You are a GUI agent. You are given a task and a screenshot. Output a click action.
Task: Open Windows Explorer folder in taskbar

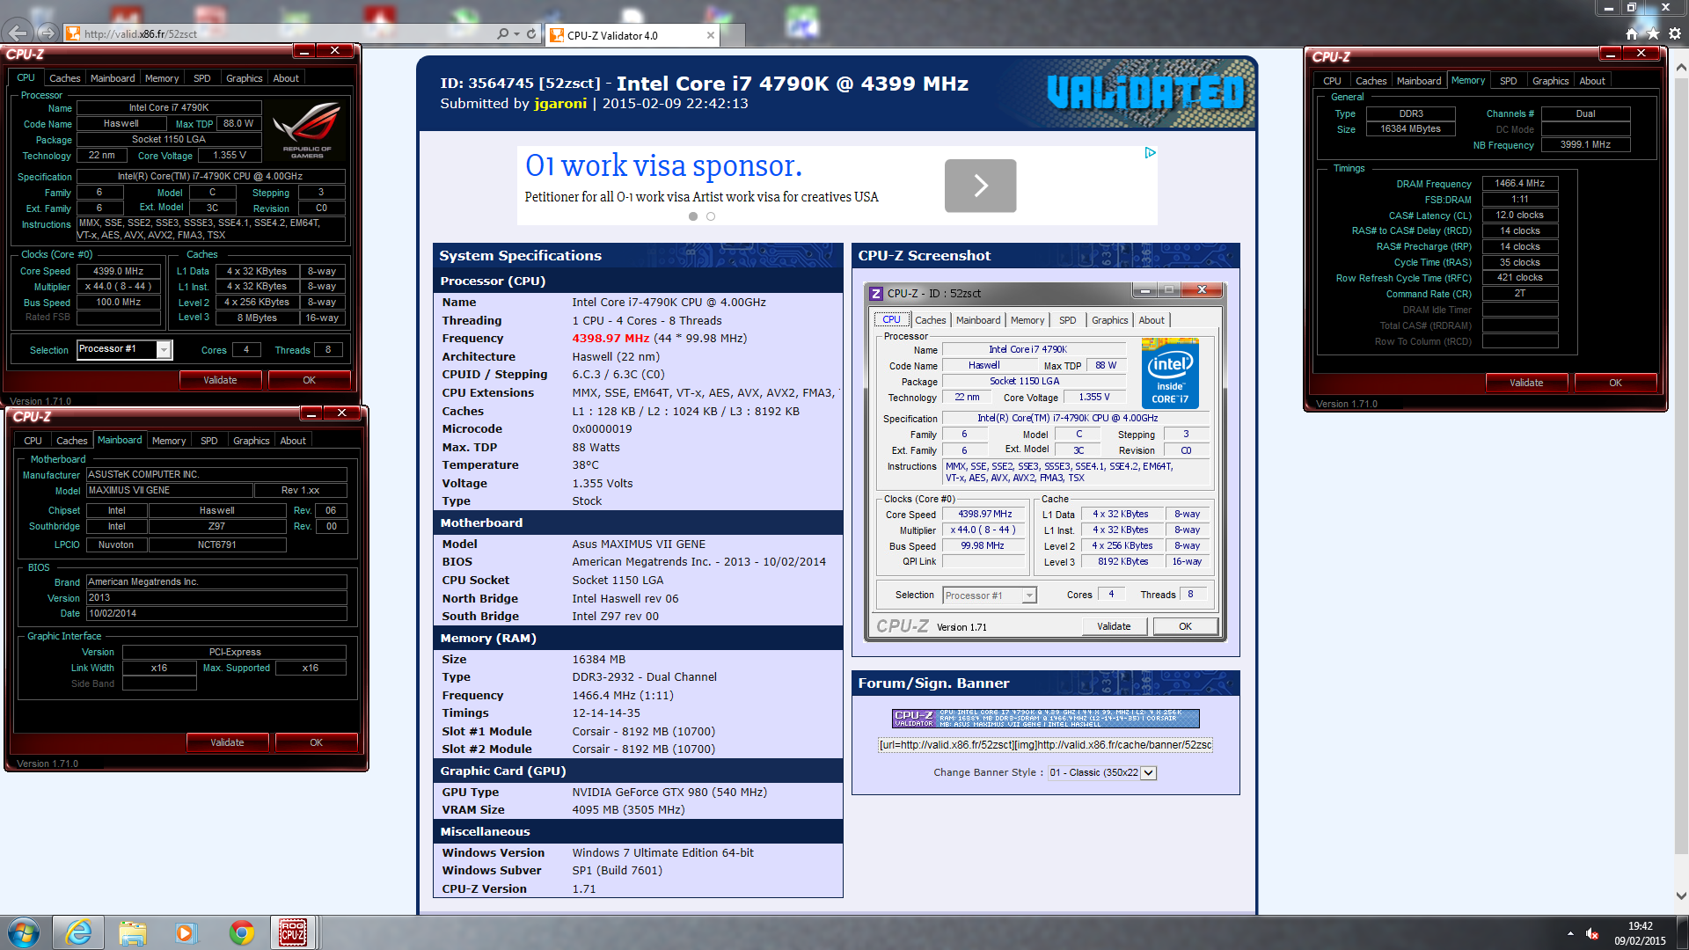[132, 932]
